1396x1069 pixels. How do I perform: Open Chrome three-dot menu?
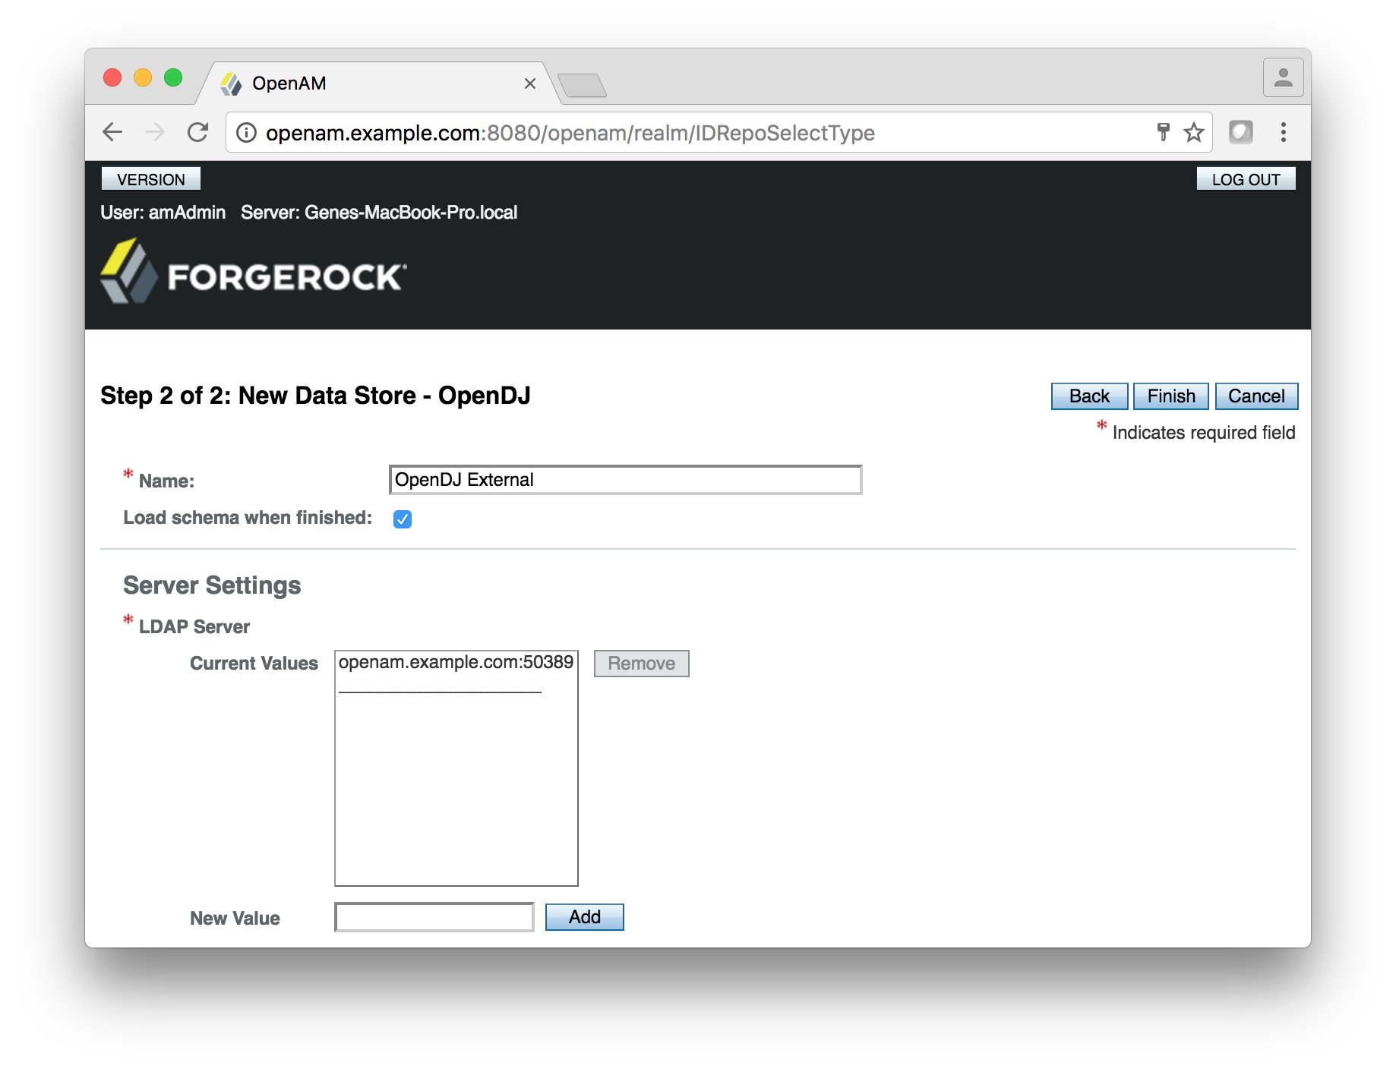(1284, 132)
